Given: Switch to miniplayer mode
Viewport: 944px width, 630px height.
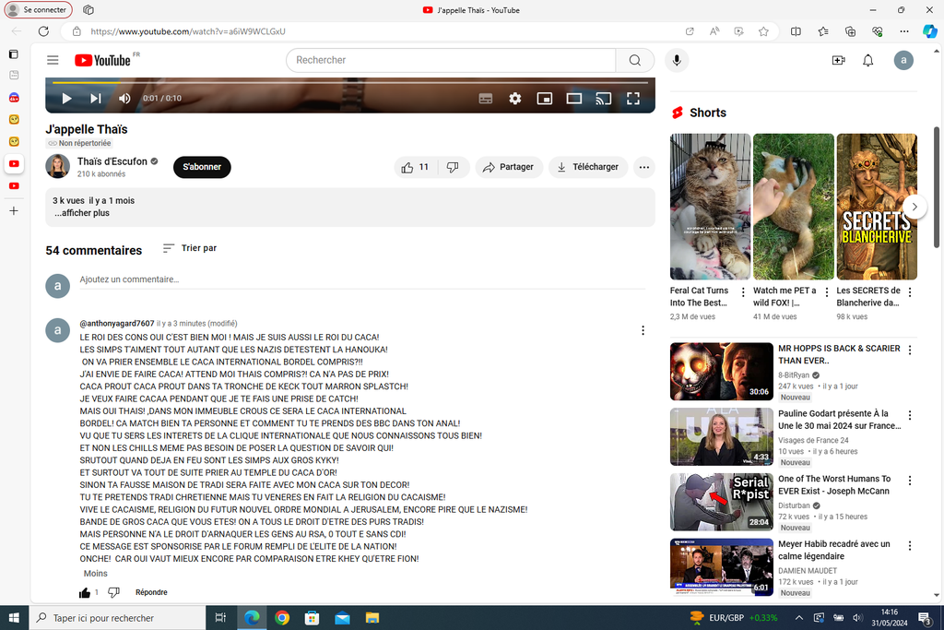Looking at the screenshot, I should tap(544, 98).
